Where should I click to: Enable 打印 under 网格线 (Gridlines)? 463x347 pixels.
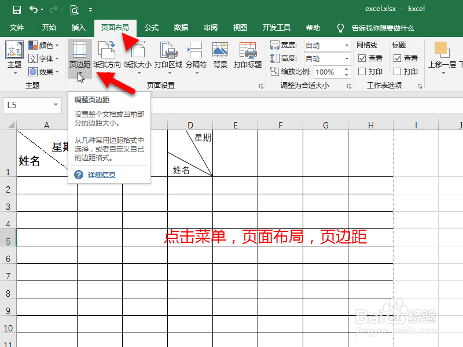click(x=362, y=71)
